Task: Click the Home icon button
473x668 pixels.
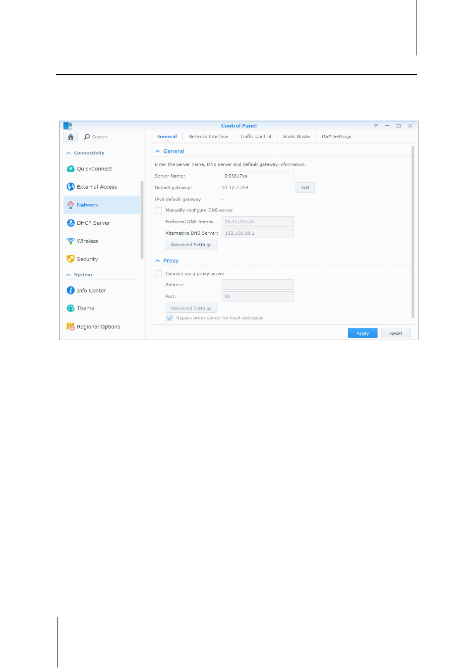Action: coord(71,137)
